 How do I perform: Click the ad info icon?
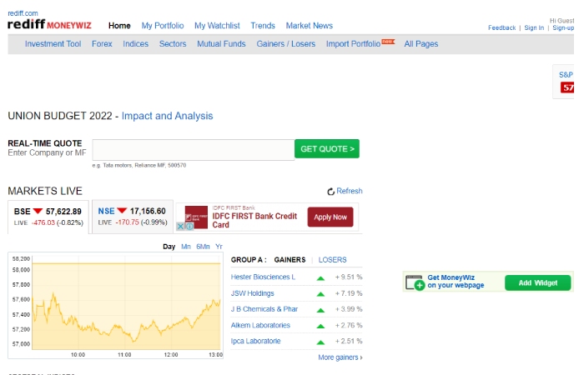tap(189, 226)
